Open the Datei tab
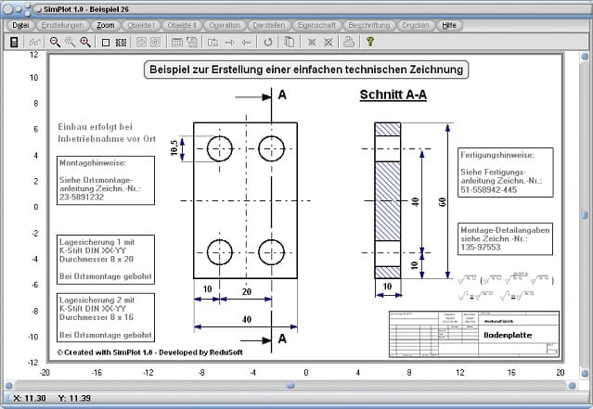The height and width of the screenshot is (409, 593). (x=20, y=26)
